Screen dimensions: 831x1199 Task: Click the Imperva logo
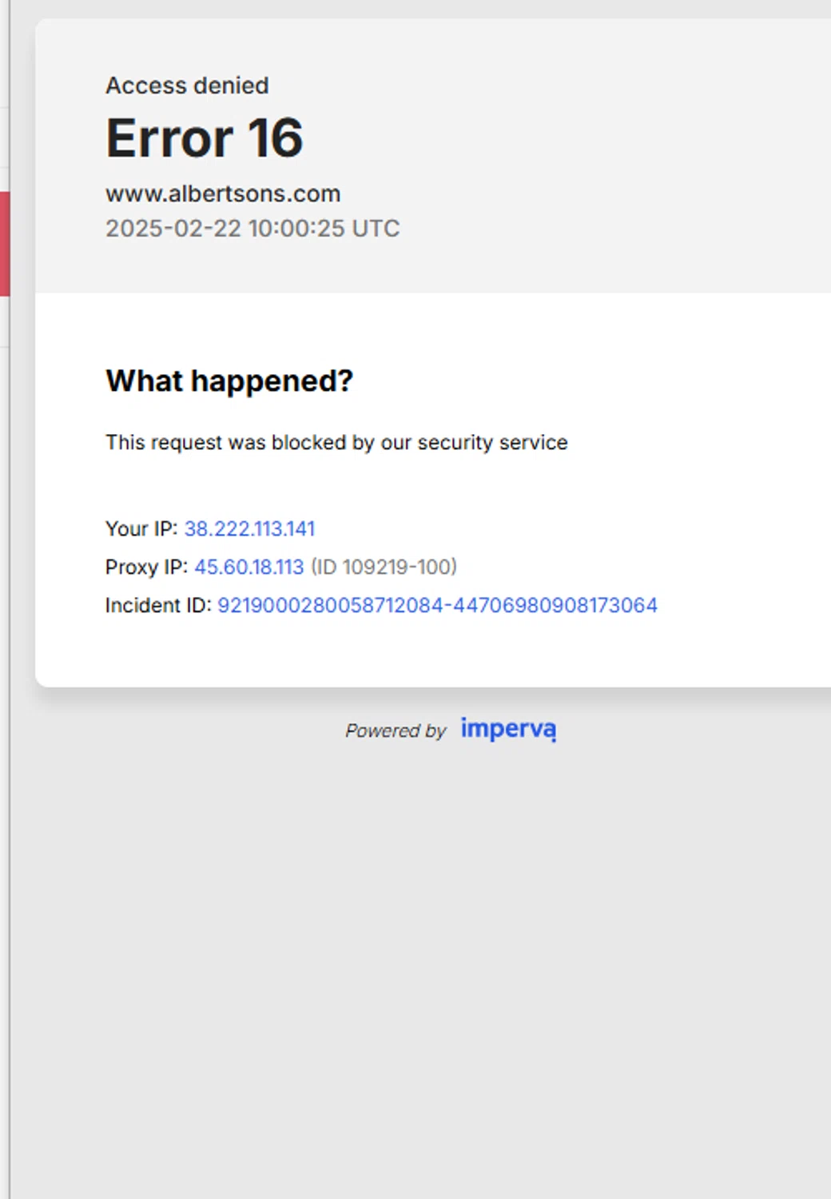[x=508, y=729]
